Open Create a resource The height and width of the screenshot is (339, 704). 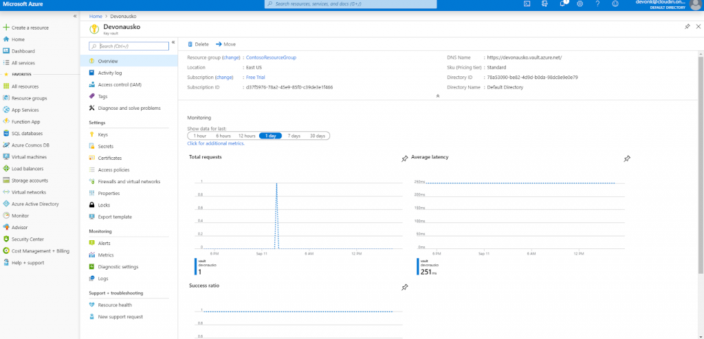[26, 28]
